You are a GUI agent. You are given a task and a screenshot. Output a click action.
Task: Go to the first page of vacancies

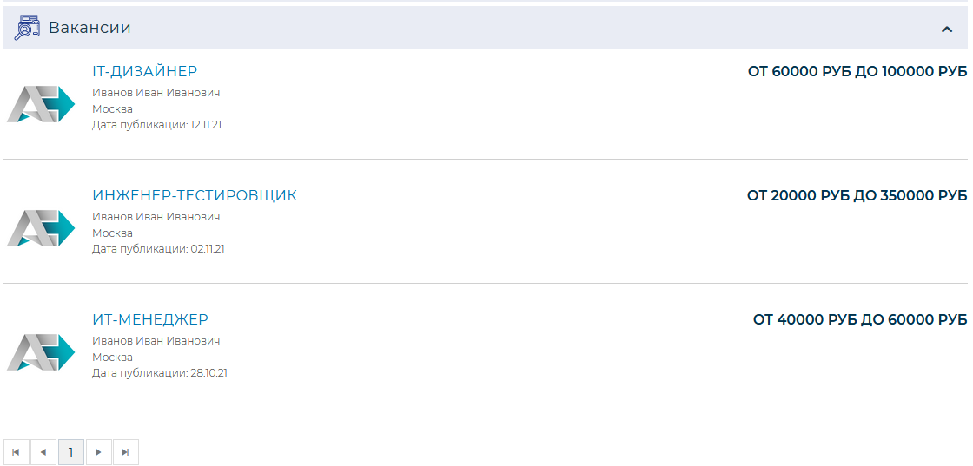coord(17,452)
